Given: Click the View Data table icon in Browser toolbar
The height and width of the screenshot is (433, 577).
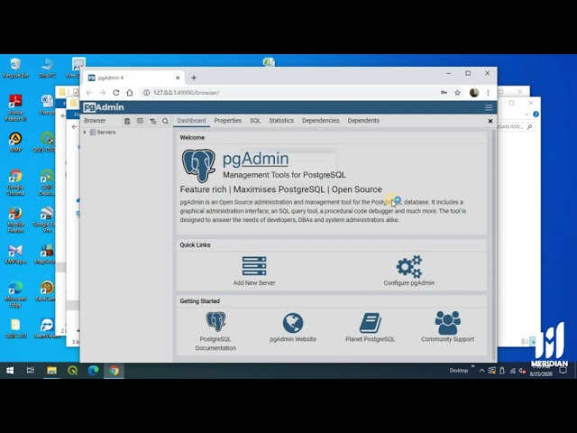Looking at the screenshot, I should (140, 121).
